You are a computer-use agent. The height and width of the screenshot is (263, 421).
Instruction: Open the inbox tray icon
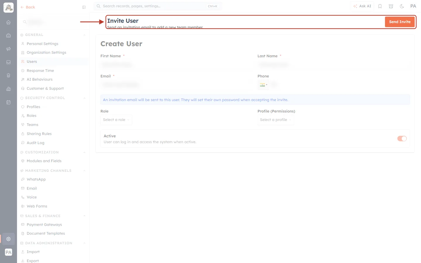(x=8, y=62)
